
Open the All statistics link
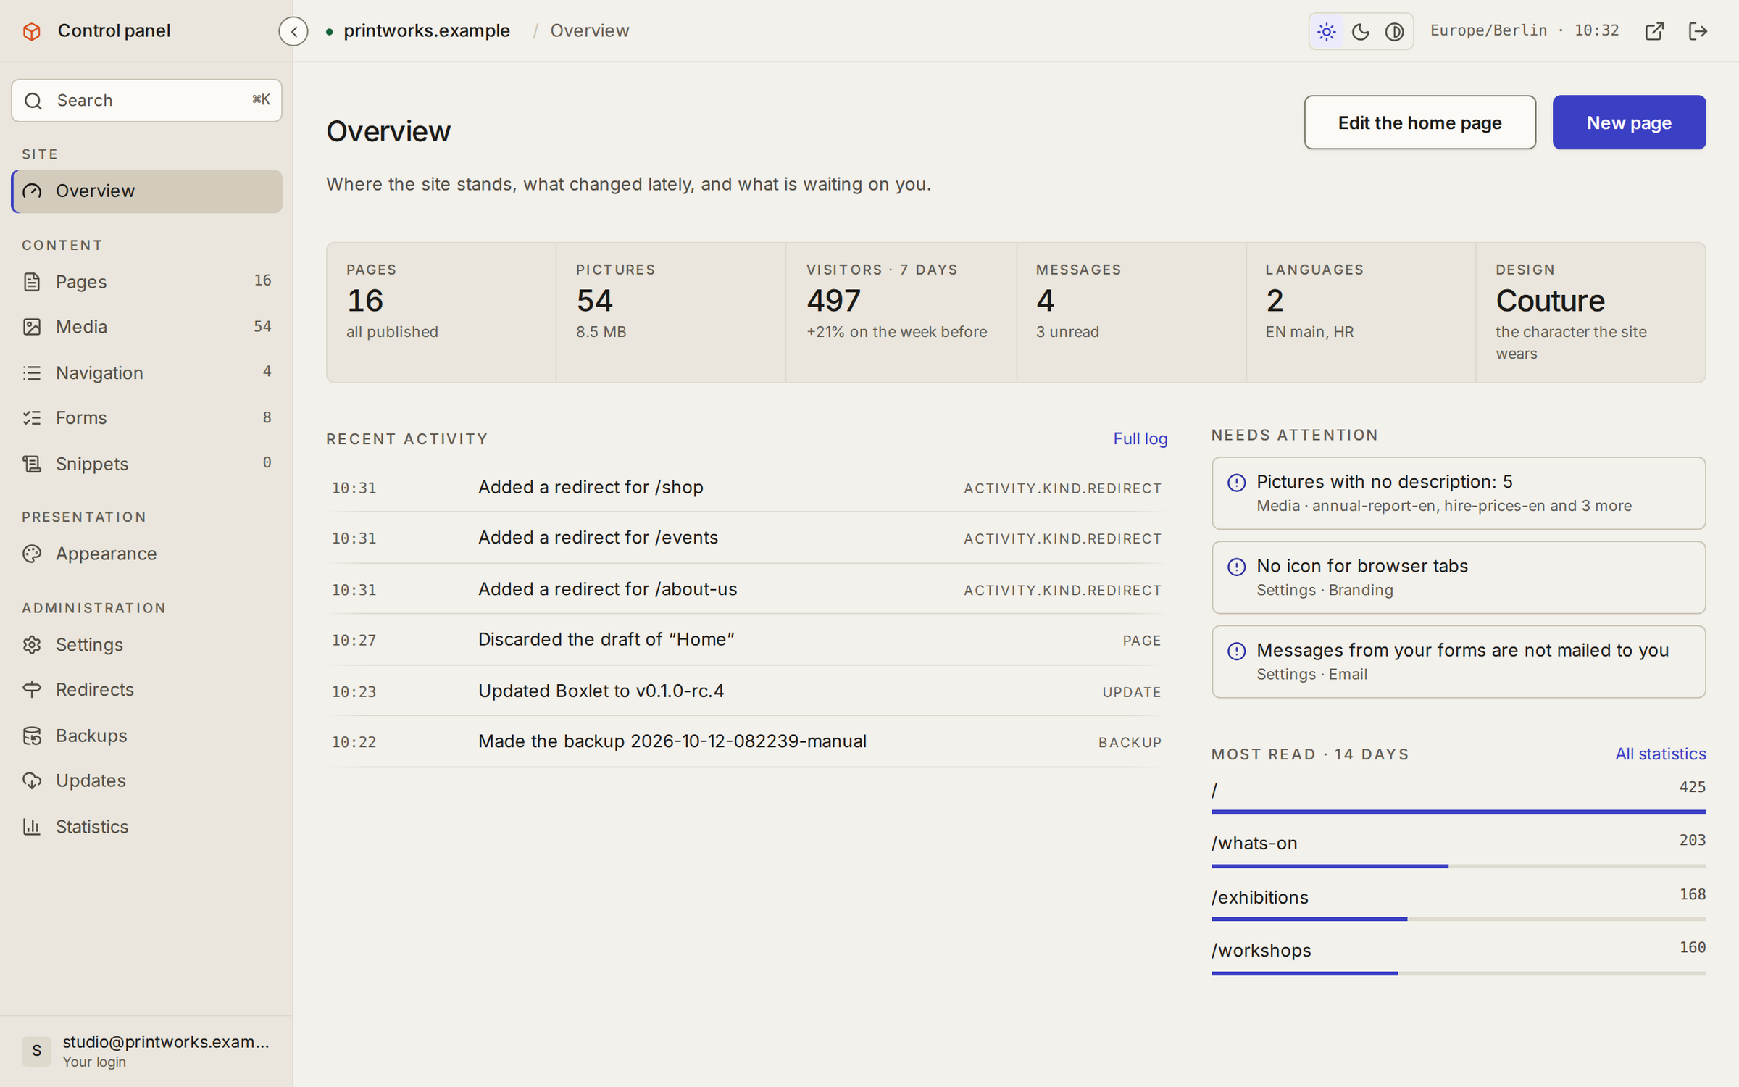(x=1660, y=754)
